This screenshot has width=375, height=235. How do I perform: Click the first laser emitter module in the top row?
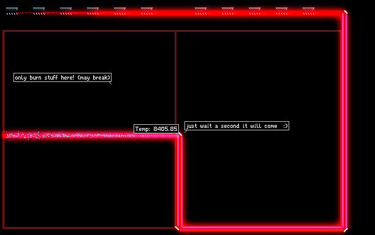[x=12, y=11]
